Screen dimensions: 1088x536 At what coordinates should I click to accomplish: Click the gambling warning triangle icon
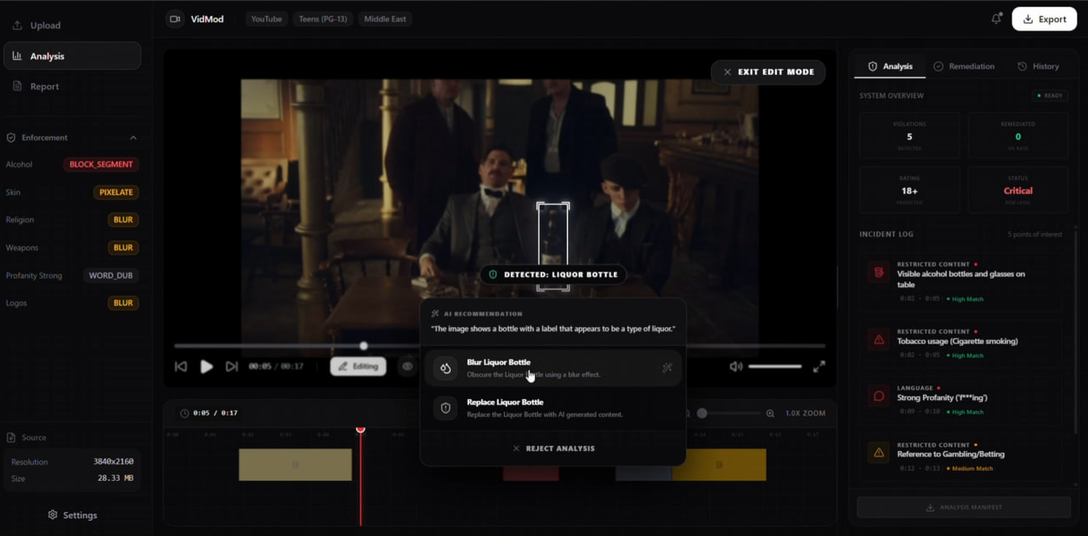(x=878, y=453)
